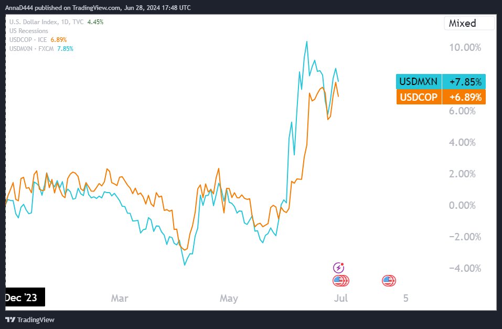Screen dimensions: 502x329
Task: Select the USDMXN · FXCM legend entry
Action: tap(31, 49)
